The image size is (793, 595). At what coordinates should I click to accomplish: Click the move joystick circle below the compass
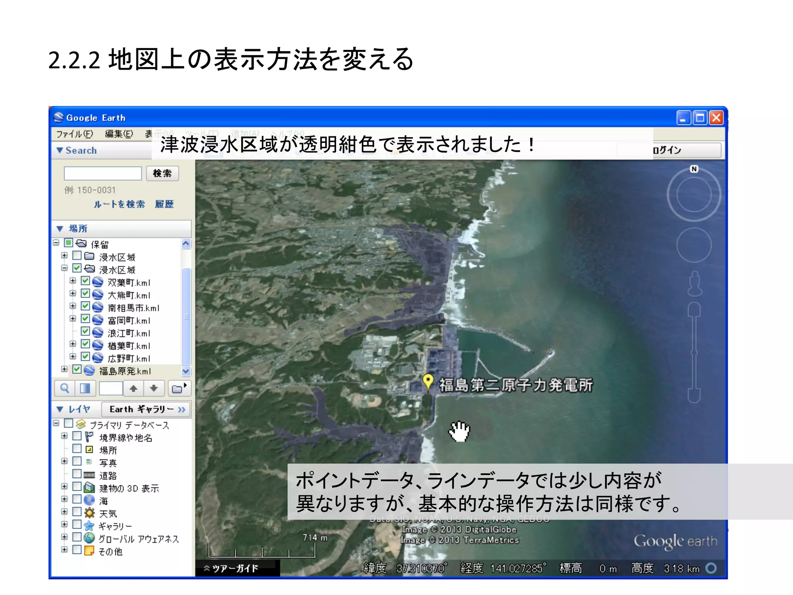click(x=694, y=245)
